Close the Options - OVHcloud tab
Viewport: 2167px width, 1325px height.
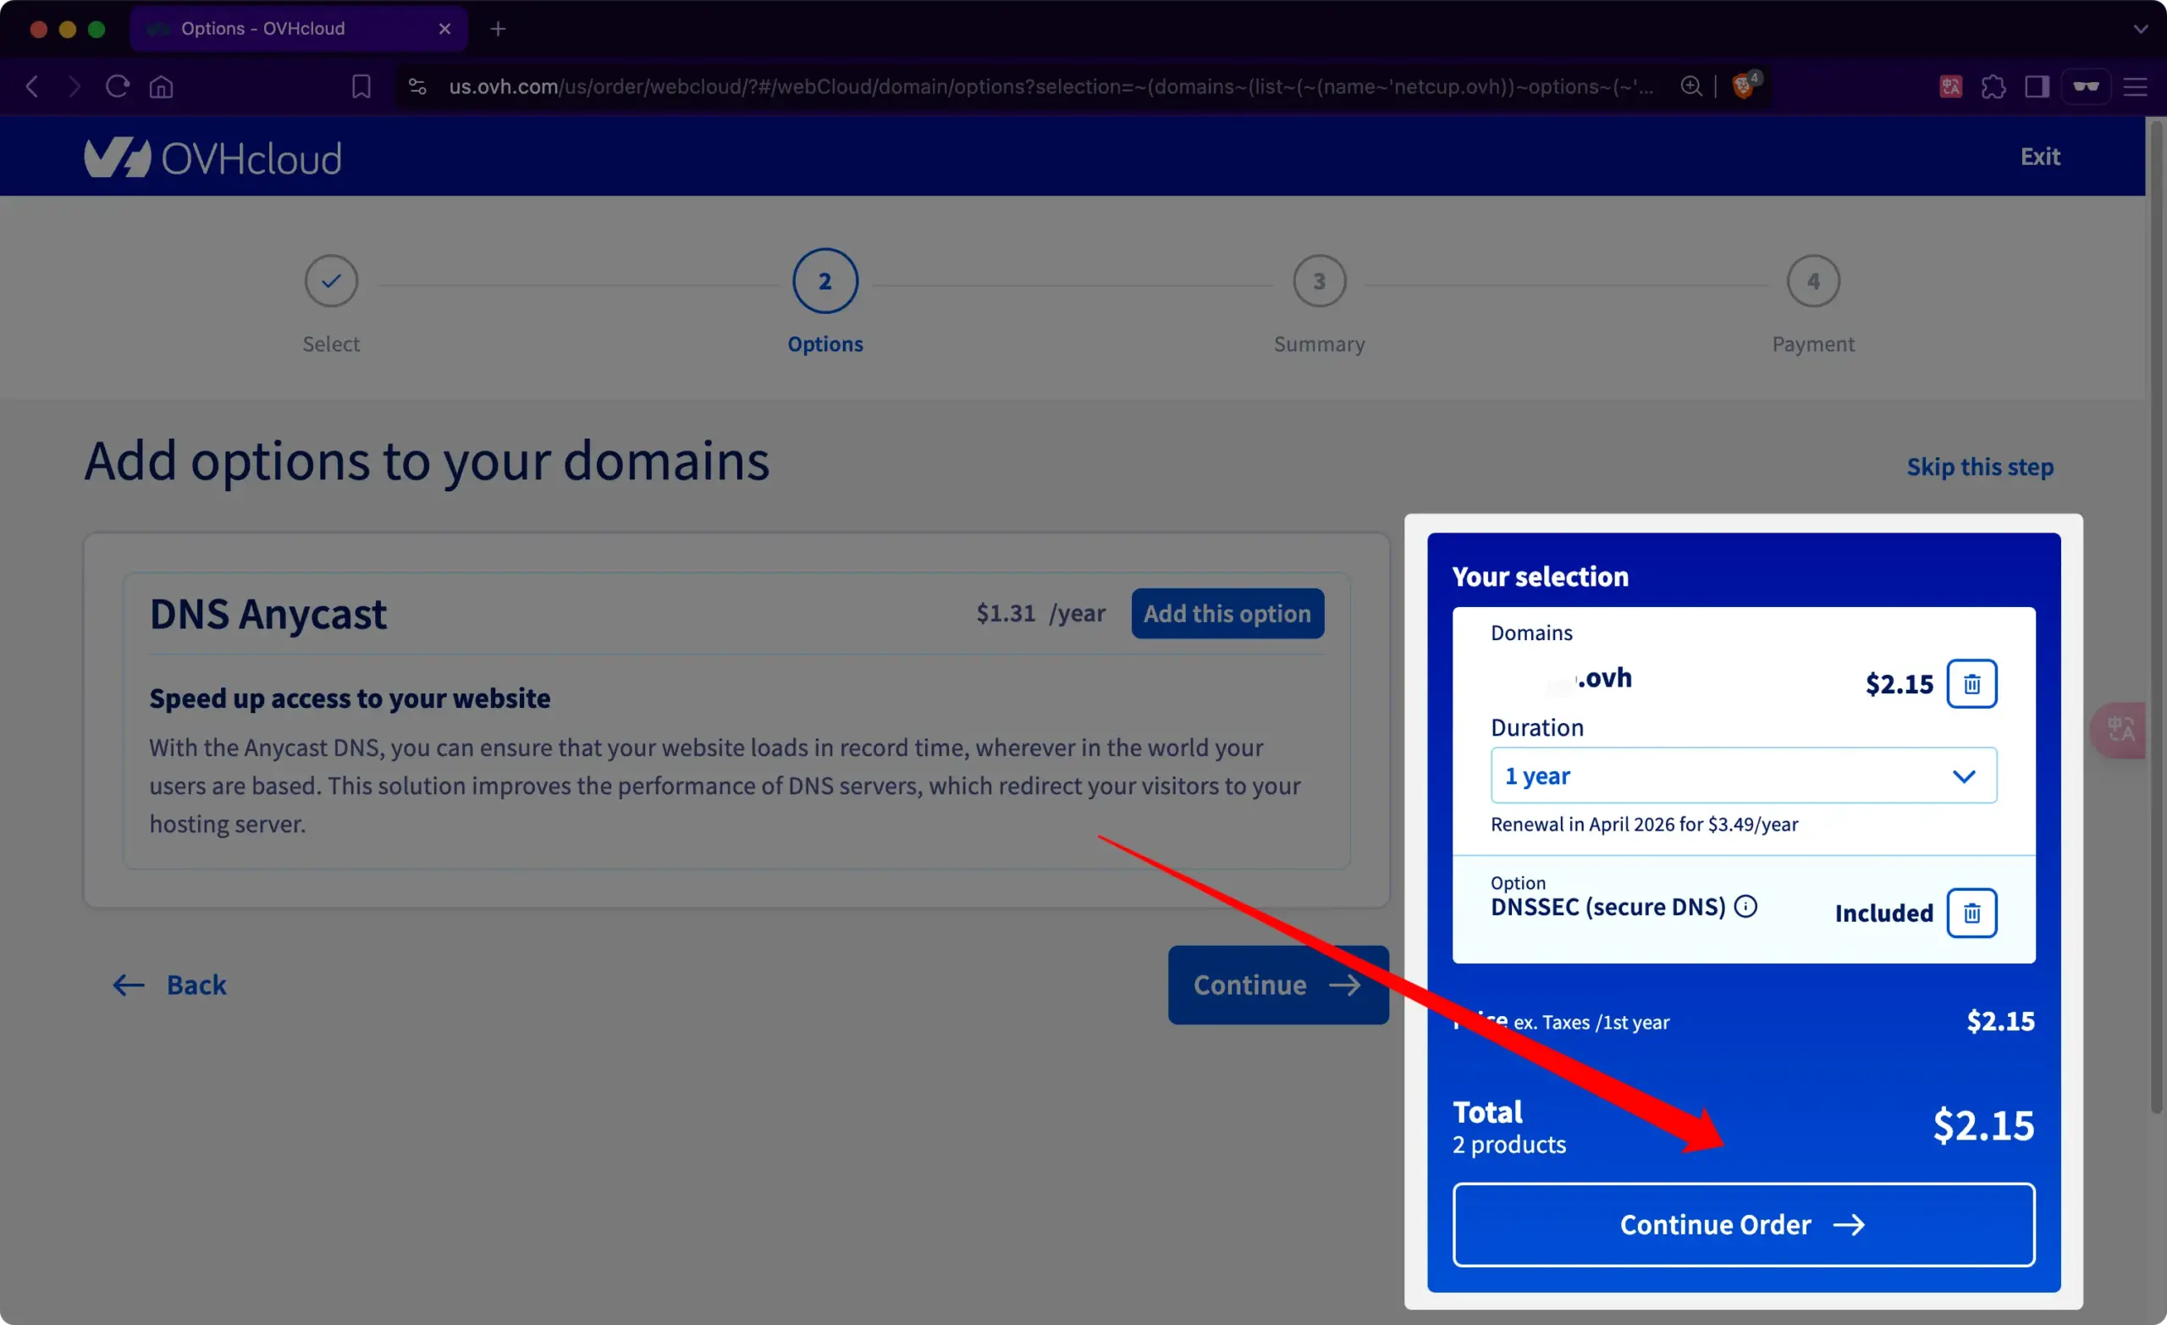click(445, 28)
